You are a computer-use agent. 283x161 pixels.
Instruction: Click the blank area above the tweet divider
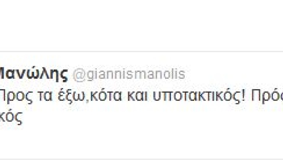(x=141, y=25)
